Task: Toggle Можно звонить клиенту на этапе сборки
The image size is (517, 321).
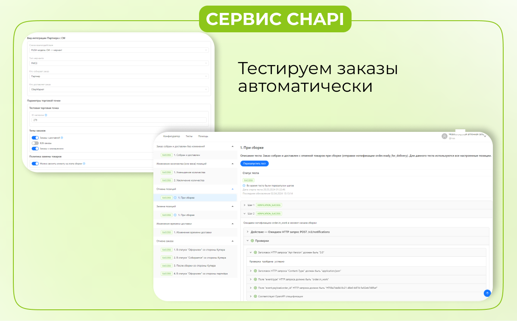Action: (35, 164)
